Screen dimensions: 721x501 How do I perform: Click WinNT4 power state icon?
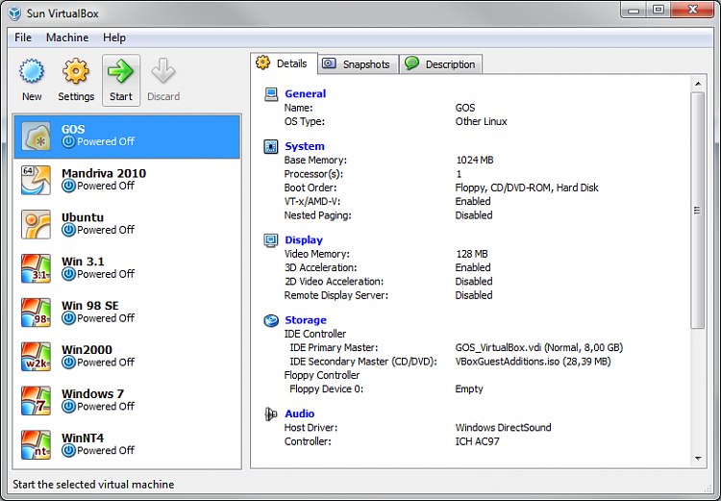pos(68,451)
